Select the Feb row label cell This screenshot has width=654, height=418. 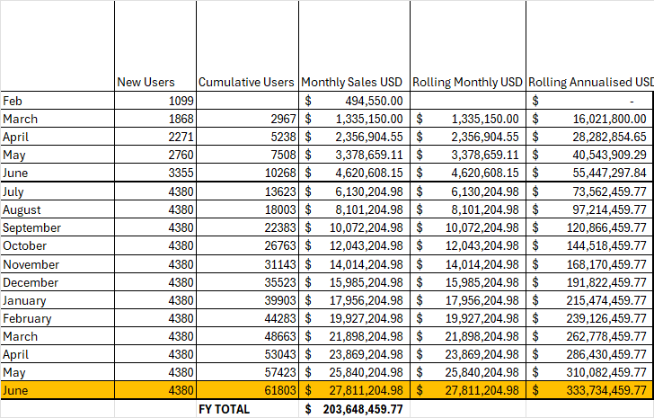57,102
